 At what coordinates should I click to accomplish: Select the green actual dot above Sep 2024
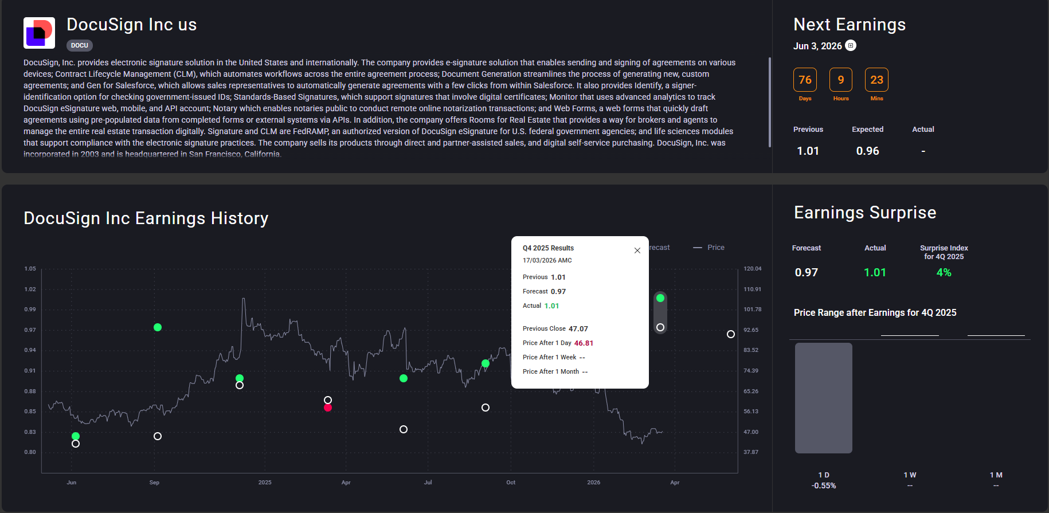(x=158, y=327)
